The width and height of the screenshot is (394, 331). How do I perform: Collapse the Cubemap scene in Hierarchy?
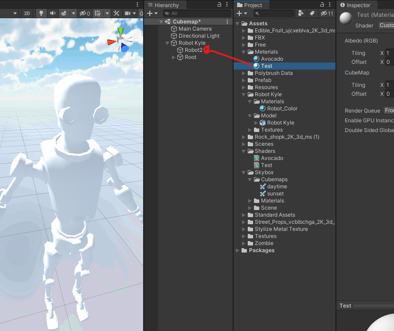pos(161,22)
